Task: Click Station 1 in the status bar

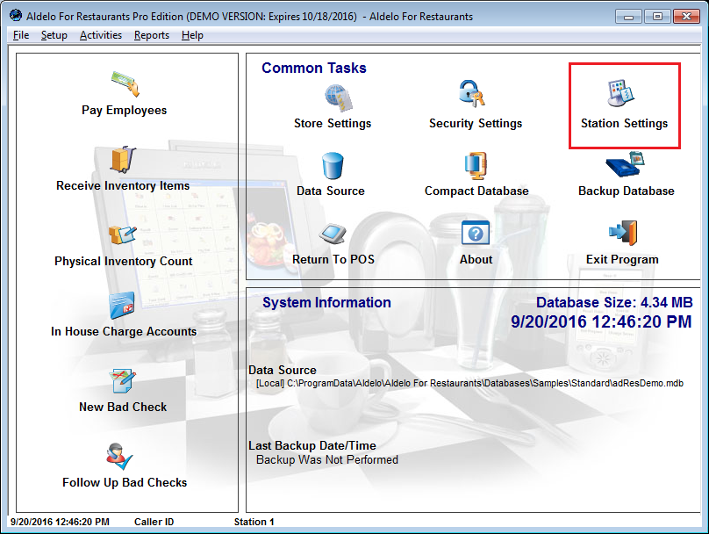Action: pos(254,522)
